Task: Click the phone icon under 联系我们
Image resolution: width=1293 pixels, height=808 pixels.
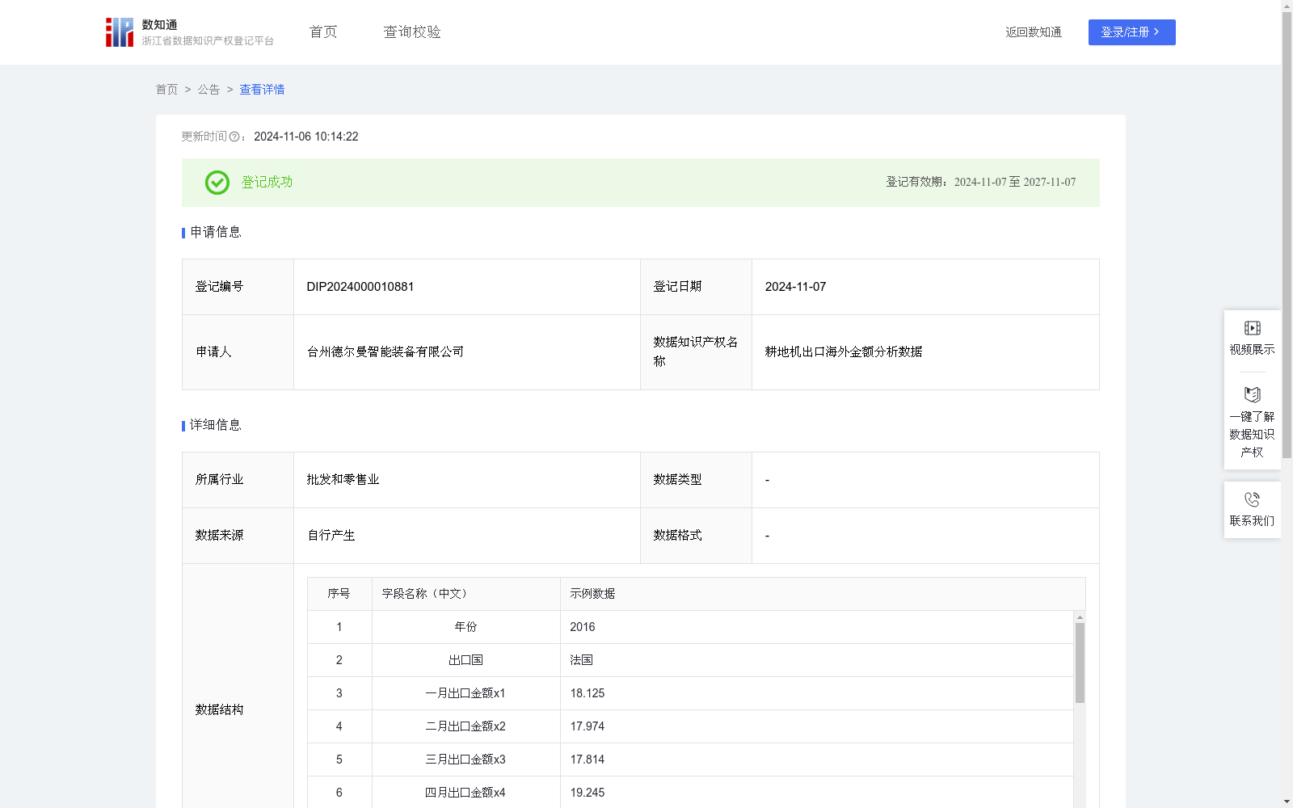Action: click(1252, 499)
